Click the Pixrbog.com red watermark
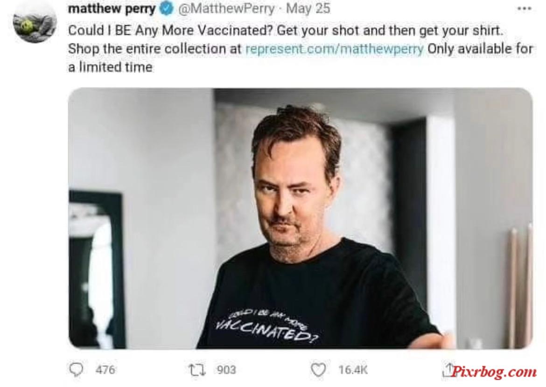 [494, 372]
